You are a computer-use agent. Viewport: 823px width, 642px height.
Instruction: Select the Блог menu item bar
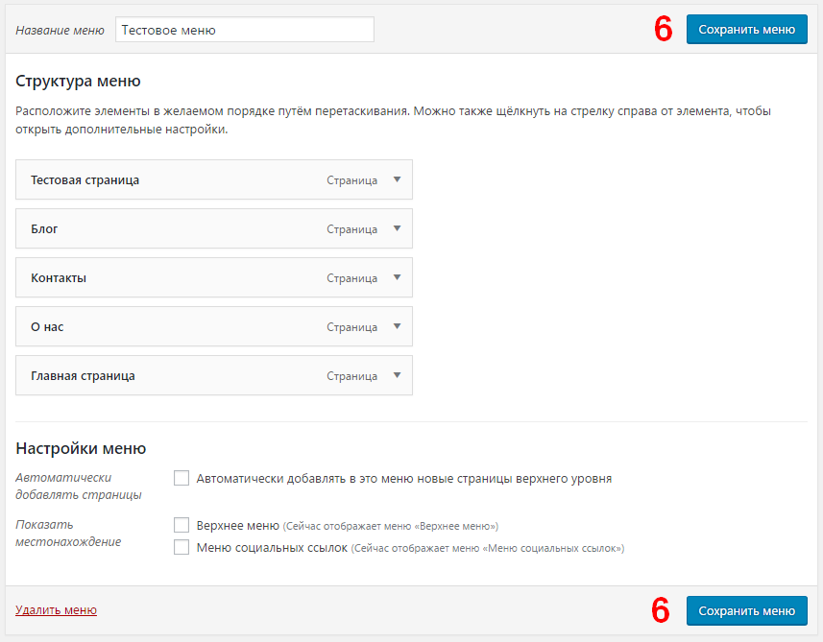tap(214, 228)
